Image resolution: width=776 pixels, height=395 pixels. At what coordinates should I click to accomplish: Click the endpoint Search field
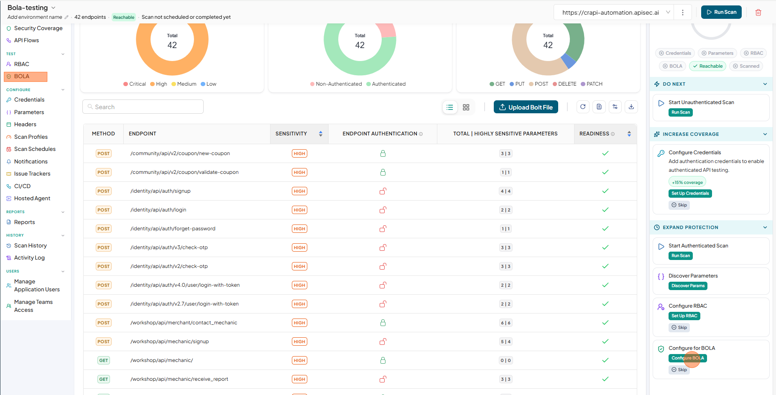click(x=143, y=107)
